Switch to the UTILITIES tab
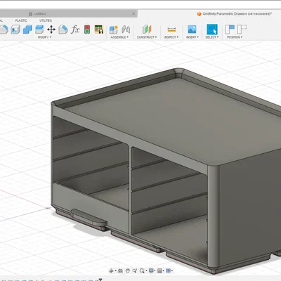The image size is (281, 281). coord(46,20)
